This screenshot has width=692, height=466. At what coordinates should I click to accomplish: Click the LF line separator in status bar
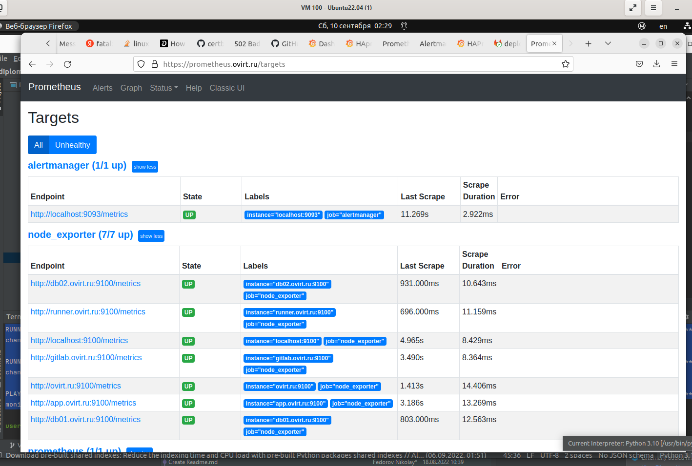point(530,455)
